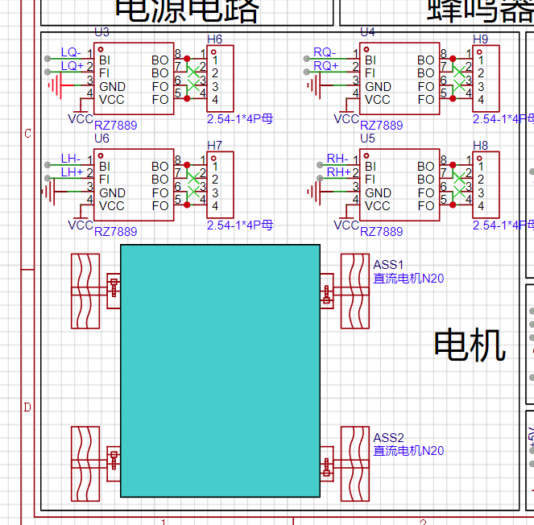Click junction dot at U3 pin 8
The height and width of the screenshot is (525, 534).
(x=187, y=59)
